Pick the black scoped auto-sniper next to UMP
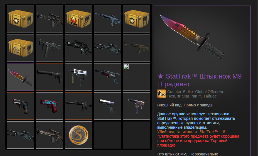This screenshot has width=258, height=156. [78, 48]
